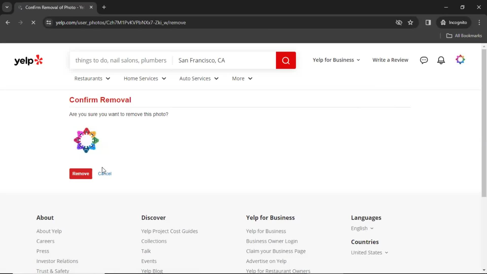Select the Languages English dropdown
Screen dimensions: 487x274
pos(362,228)
